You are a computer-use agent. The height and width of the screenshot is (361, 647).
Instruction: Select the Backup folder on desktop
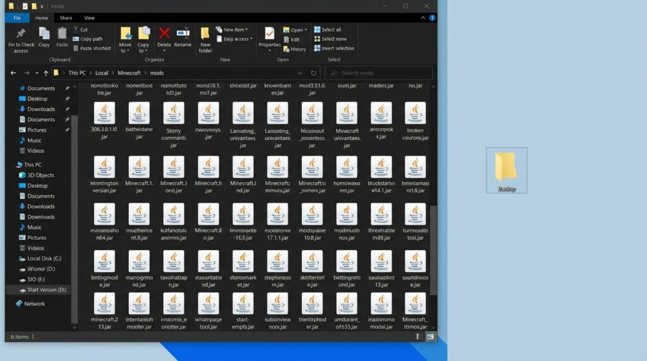tap(507, 170)
